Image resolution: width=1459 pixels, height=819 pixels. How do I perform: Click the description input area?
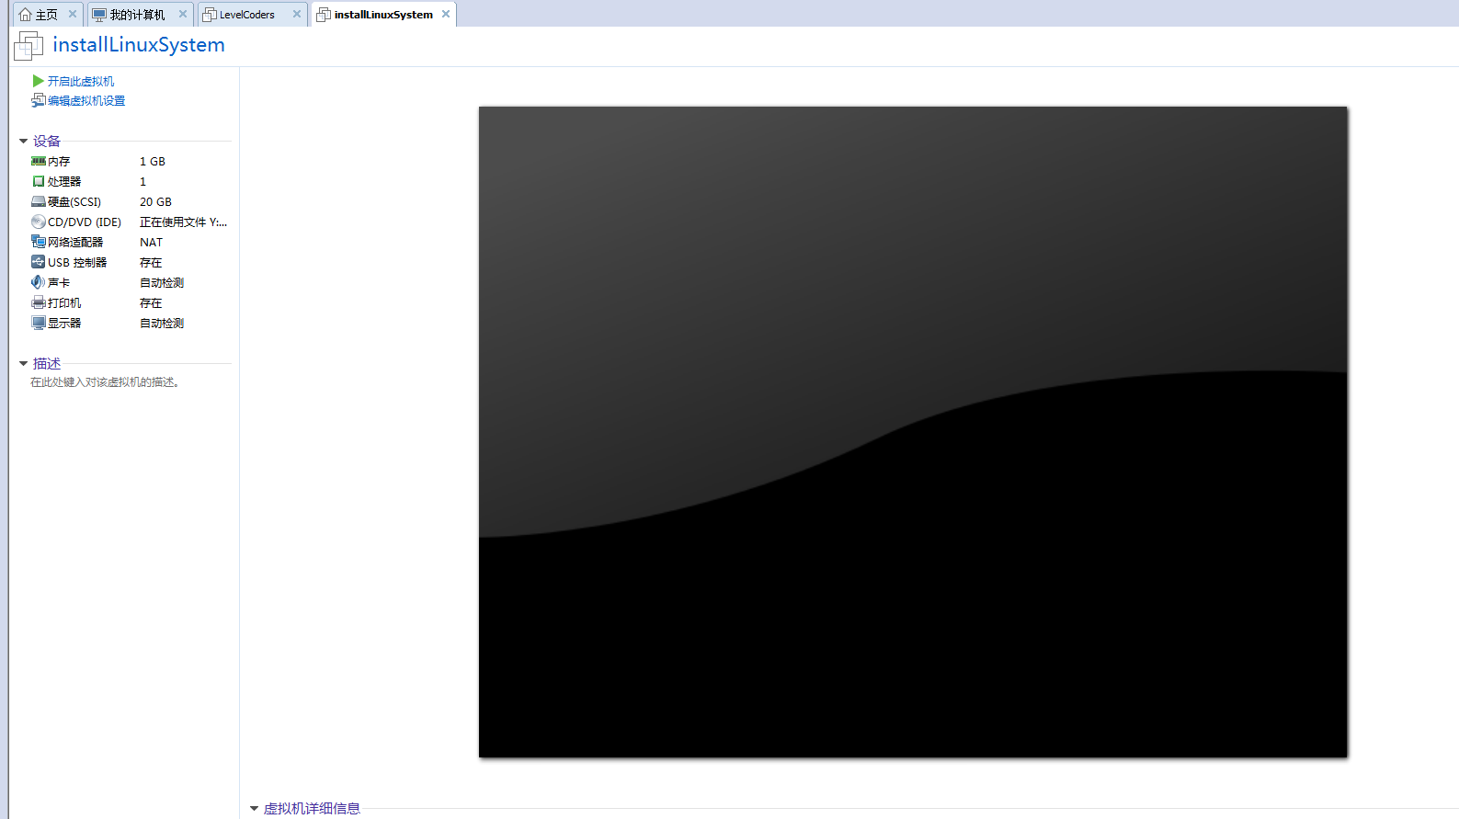(x=105, y=382)
